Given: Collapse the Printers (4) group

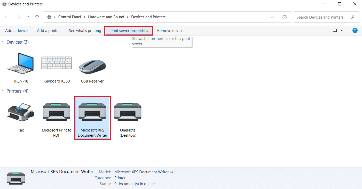Looking at the screenshot, I should click(x=3, y=91).
